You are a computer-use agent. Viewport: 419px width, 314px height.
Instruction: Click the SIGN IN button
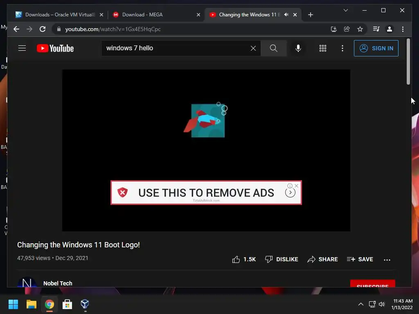point(376,48)
